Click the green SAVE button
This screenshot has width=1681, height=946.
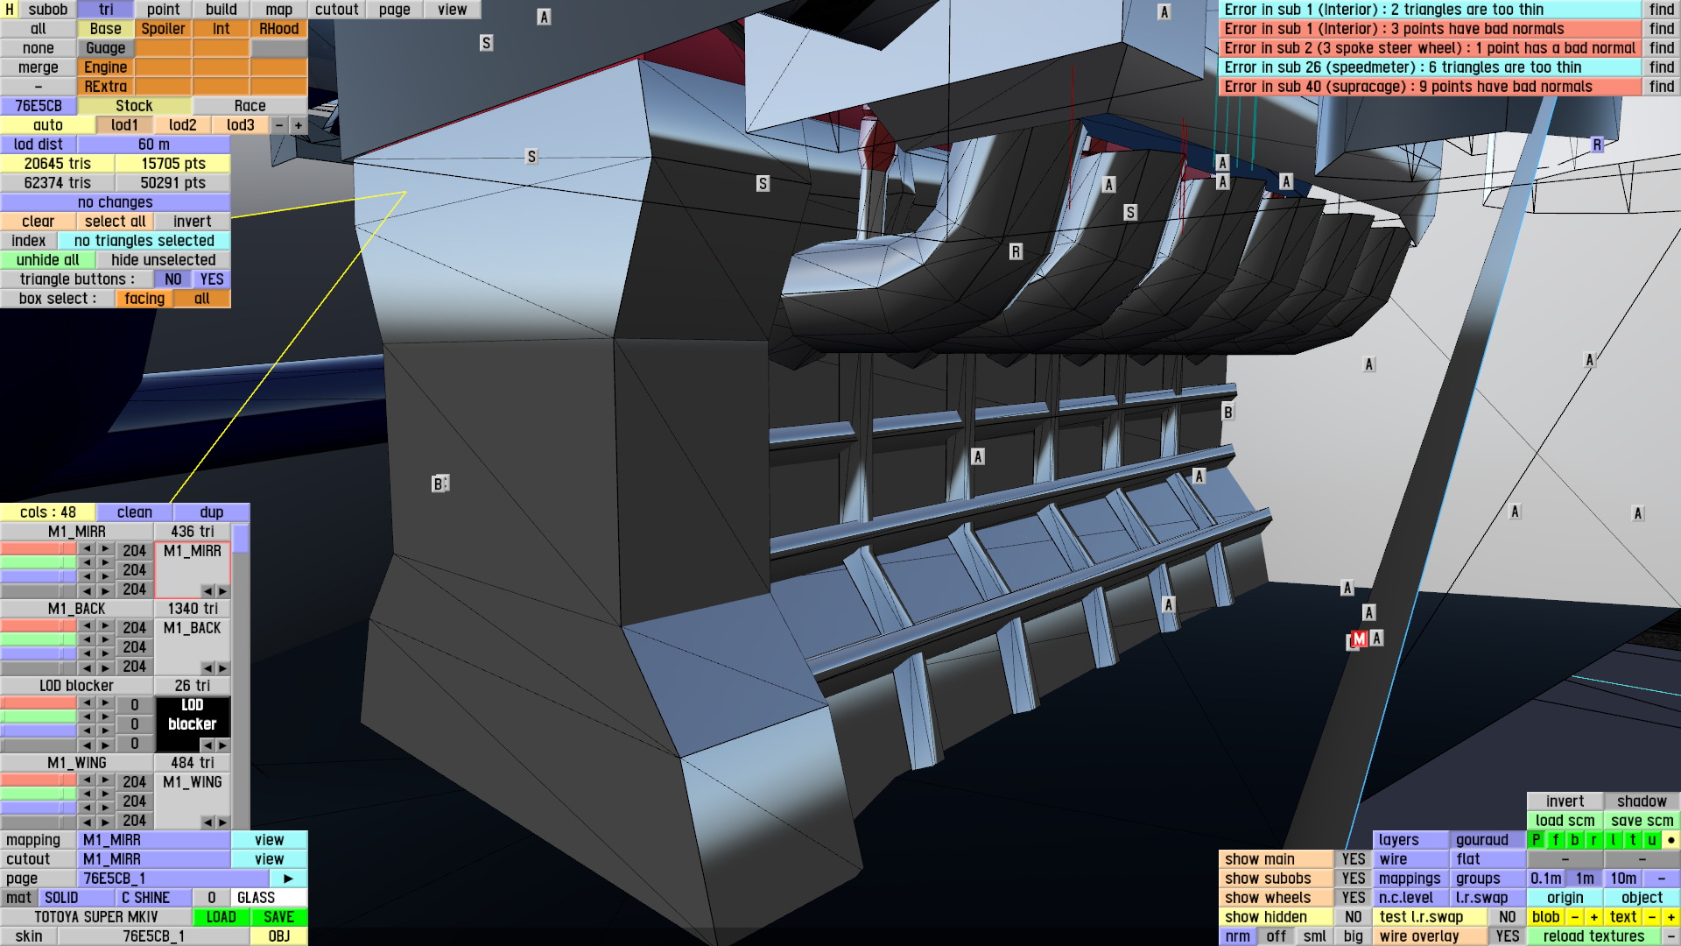(x=278, y=917)
